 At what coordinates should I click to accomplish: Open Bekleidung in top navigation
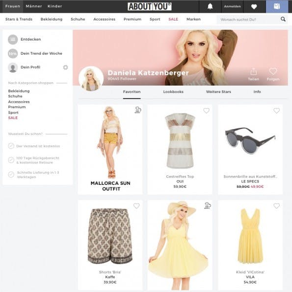pyautogui.click(x=52, y=19)
